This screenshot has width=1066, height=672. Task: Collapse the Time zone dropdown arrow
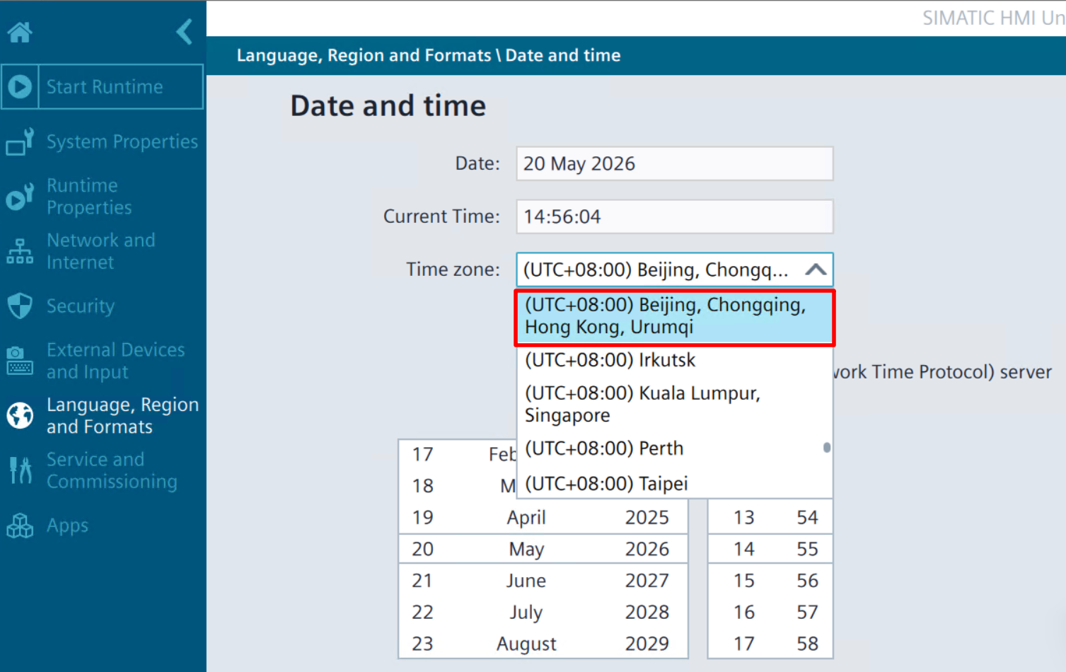pos(816,270)
